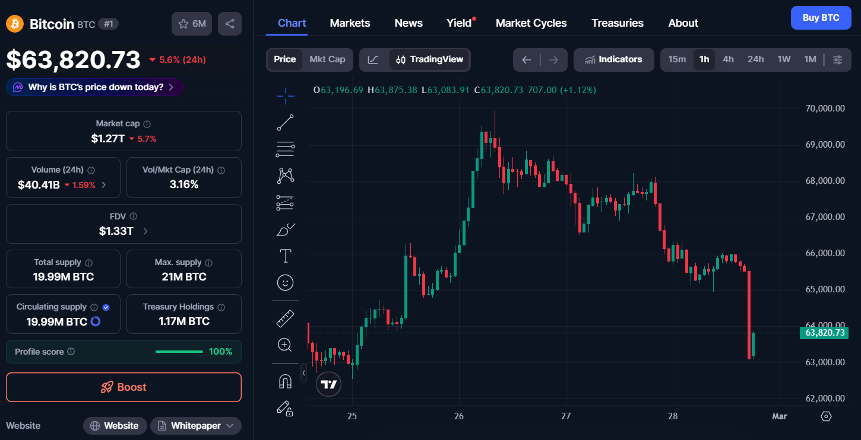Click the share icon button

pos(230,24)
